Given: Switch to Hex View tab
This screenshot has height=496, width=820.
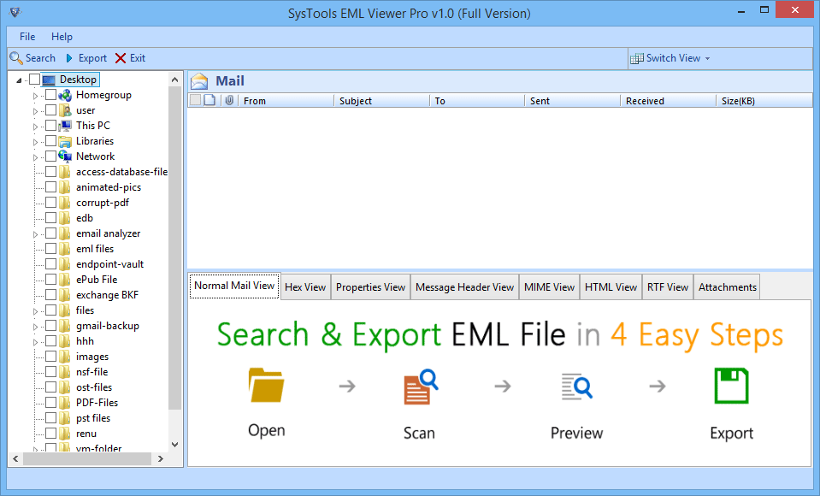Looking at the screenshot, I should (x=305, y=286).
